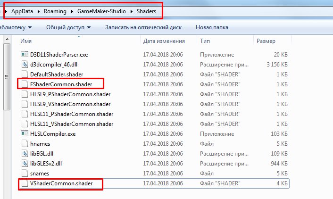333x199 pixels.
Task: Click the Расширение при... type of libEGL.dll
Action: coord(224,154)
